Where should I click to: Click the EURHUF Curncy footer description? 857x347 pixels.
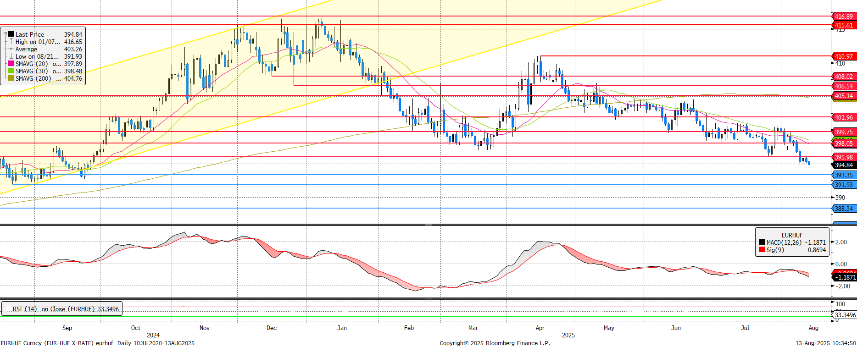[98, 343]
